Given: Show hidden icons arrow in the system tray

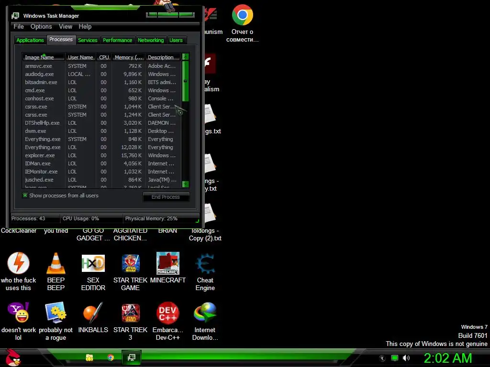Looking at the screenshot, I should click(x=382, y=358).
